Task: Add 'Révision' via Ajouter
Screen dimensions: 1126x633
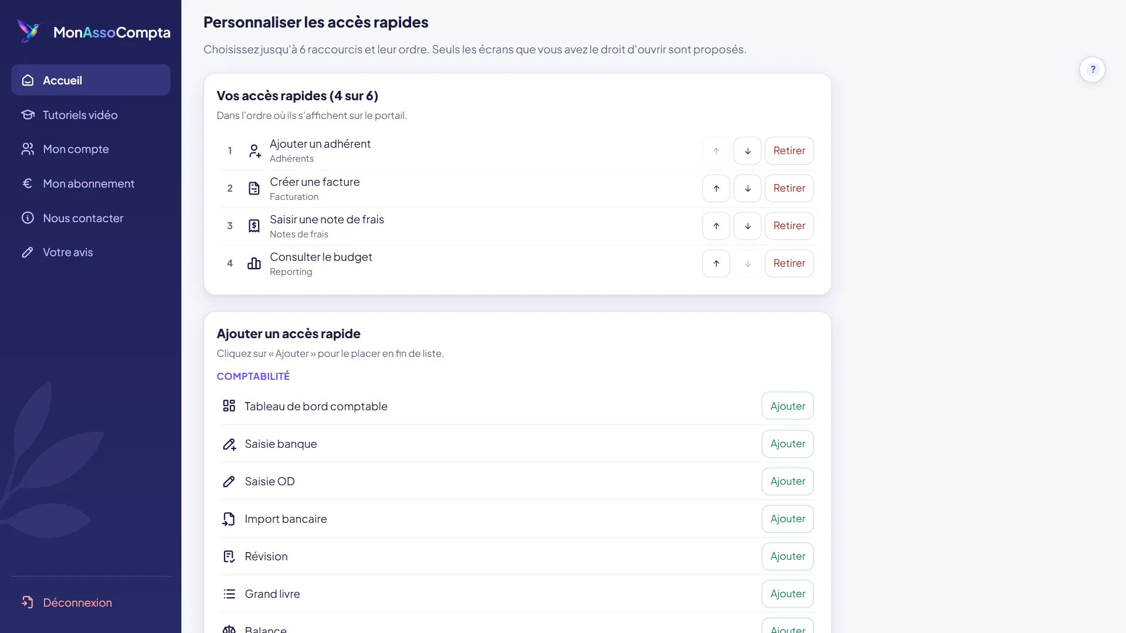Action: (788, 556)
